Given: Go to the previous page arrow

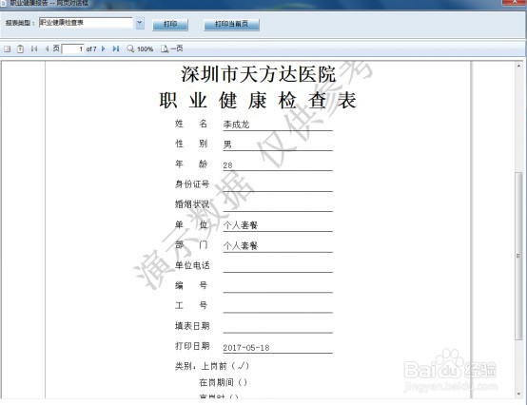Looking at the screenshot, I should 47,48.
